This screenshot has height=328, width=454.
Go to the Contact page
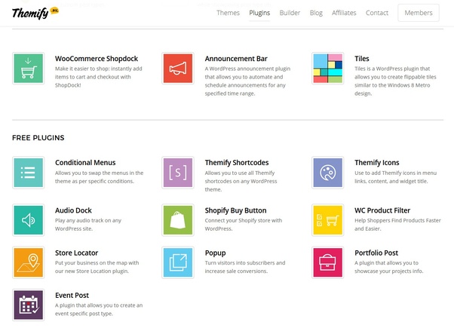click(x=377, y=13)
